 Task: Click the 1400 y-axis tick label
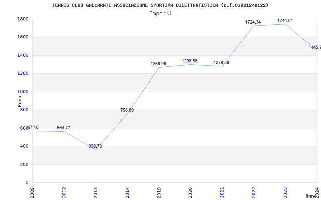pyautogui.click(x=23, y=55)
